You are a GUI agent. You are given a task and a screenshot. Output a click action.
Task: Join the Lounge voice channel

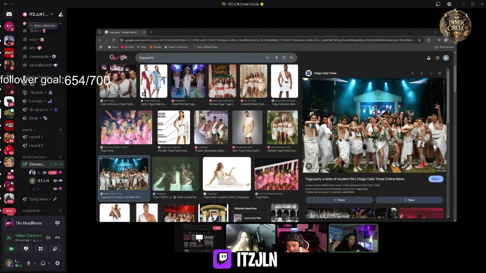tap(42, 101)
